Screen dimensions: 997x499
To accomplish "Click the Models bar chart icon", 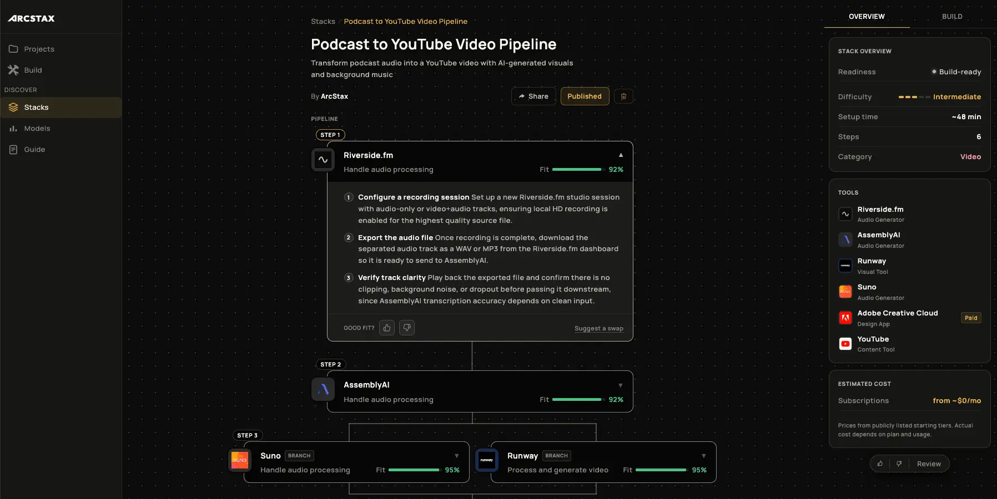I will coord(13,128).
